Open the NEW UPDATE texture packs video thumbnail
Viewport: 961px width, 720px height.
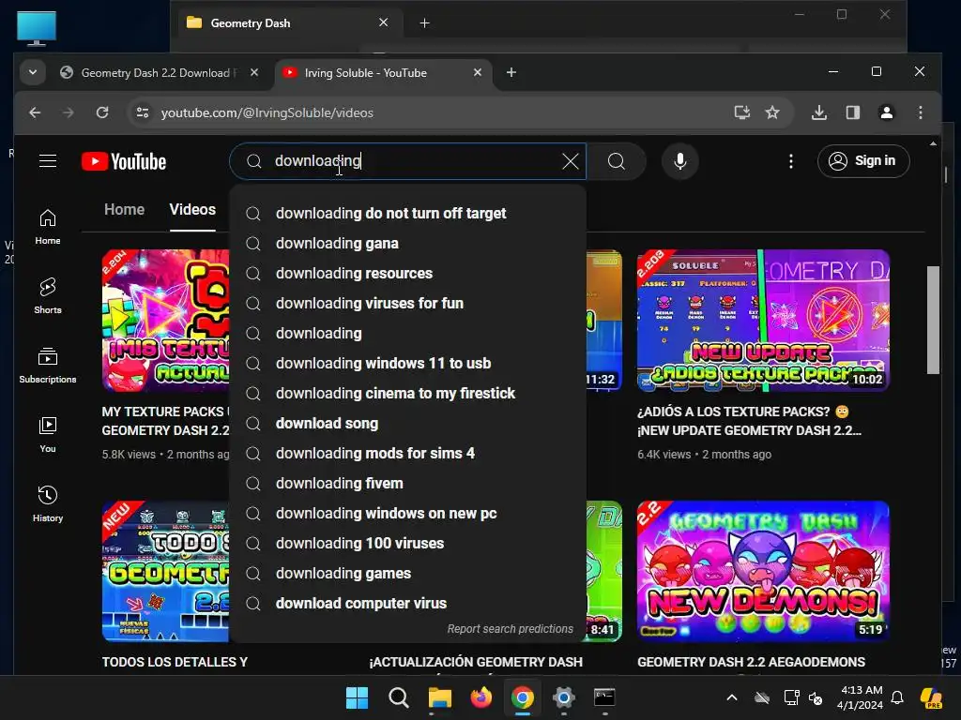[x=763, y=321]
